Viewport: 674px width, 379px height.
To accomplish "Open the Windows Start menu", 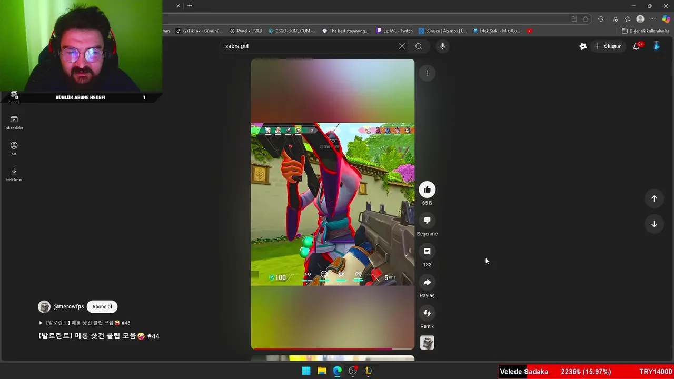I will coord(306,371).
